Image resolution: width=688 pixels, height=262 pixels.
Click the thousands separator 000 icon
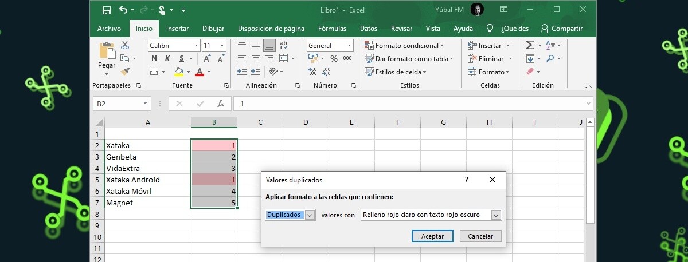[x=348, y=58]
